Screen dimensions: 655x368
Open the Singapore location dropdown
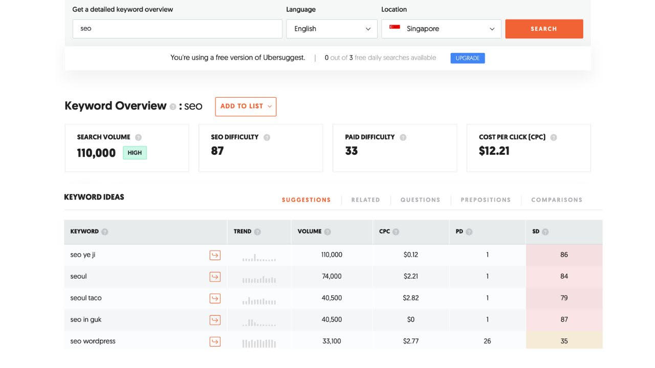pos(441,29)
